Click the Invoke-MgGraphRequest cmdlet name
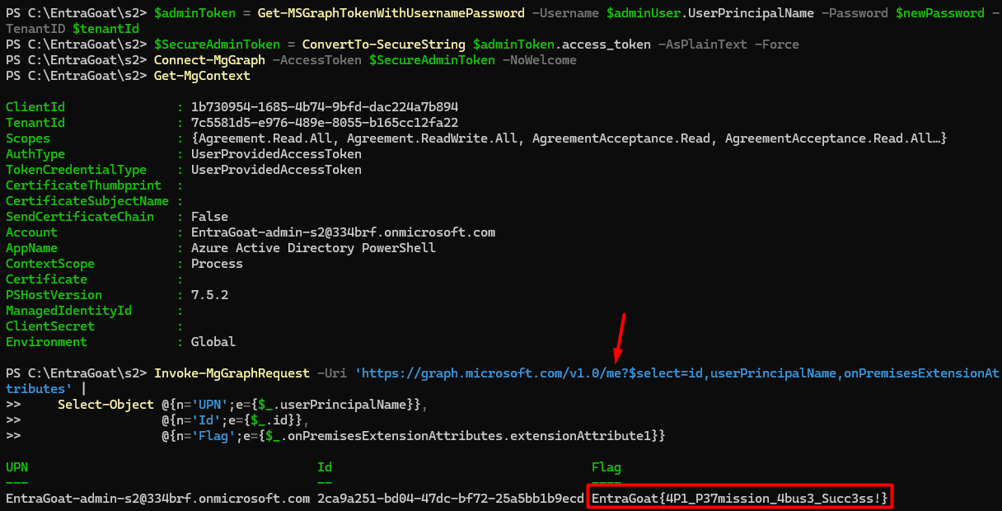This screenshot has height=511, width=1002. [x=232, y=373]
